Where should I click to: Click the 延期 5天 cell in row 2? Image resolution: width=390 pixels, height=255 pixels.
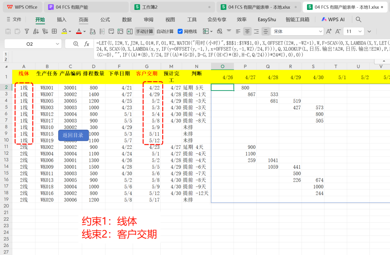coord(197,88)
